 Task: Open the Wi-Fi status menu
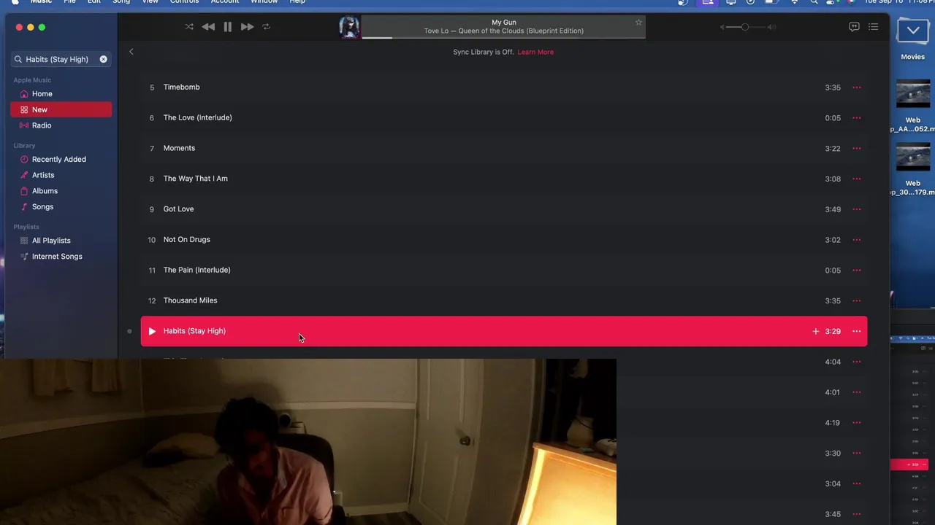click(x=795, y=2)
